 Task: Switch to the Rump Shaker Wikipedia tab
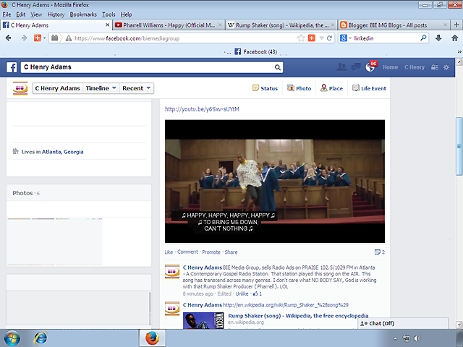coord(281,25)
